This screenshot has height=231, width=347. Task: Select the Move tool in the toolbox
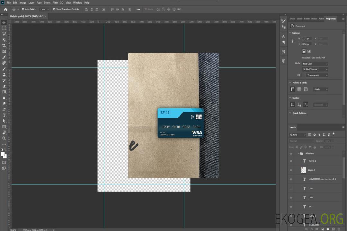point(4,22)
